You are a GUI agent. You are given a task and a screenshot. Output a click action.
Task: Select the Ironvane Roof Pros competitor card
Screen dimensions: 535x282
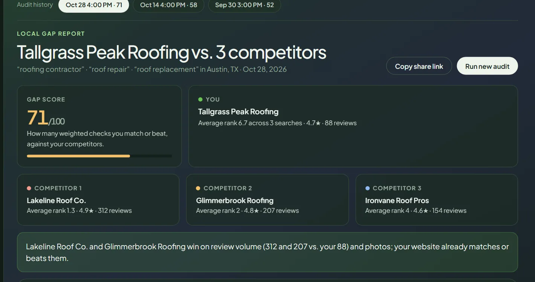coord(437,200)
